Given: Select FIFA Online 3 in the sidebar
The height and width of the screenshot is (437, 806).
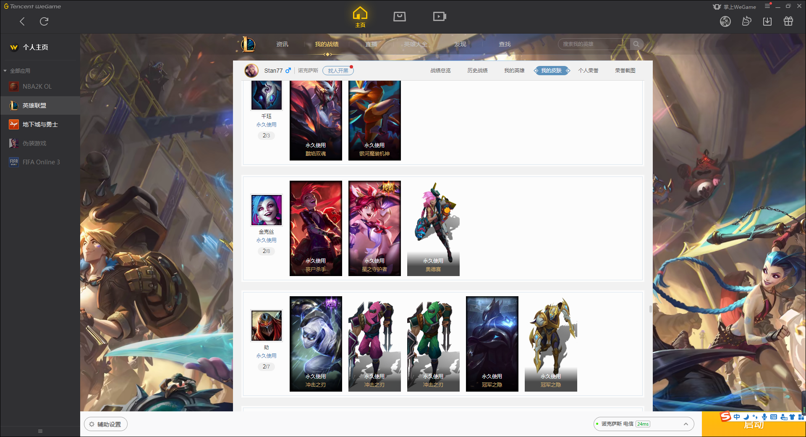Looking at the screenshot, I should pos(40,162).
